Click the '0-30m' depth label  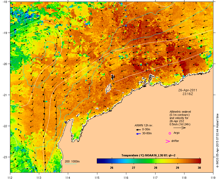(146, 129)
